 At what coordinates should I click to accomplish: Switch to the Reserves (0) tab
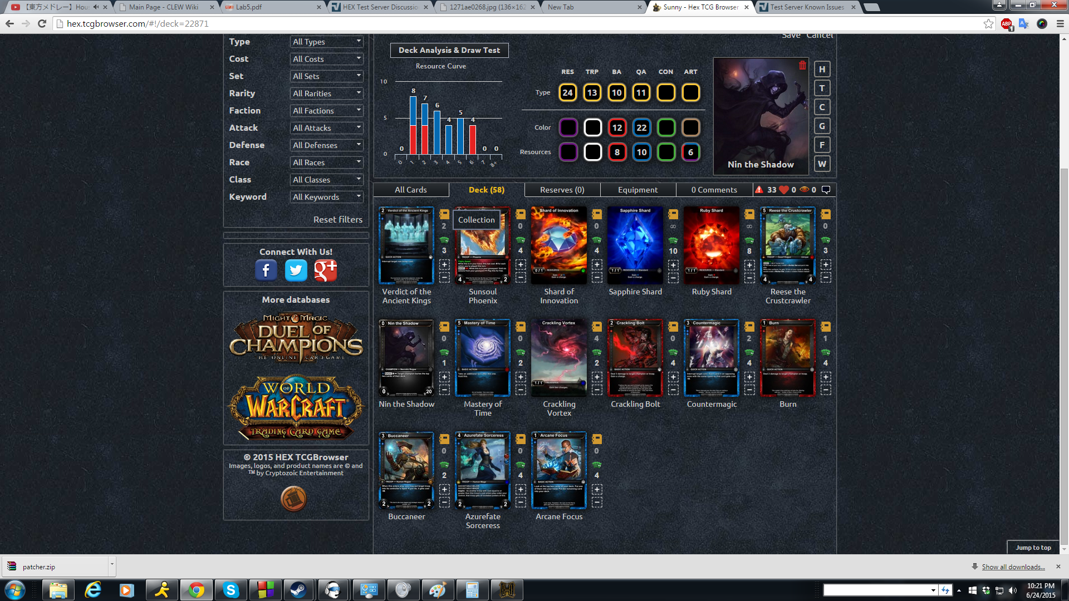click(562, 190)
